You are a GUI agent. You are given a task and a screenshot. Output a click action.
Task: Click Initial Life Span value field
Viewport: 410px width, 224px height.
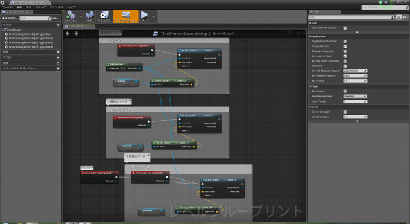pyautogui.click(x=355, y=117)
